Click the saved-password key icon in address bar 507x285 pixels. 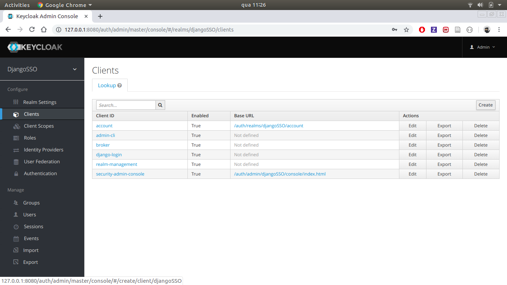coord(395,30)
